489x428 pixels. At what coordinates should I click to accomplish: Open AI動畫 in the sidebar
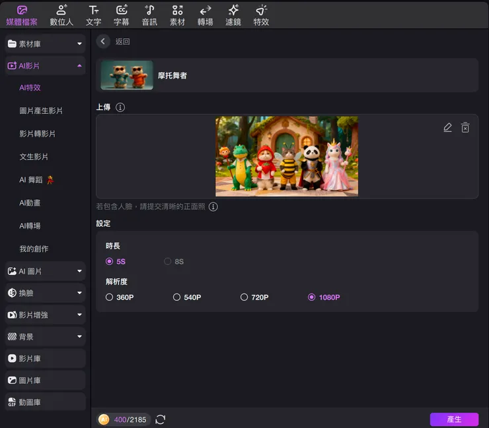point(30,203)
